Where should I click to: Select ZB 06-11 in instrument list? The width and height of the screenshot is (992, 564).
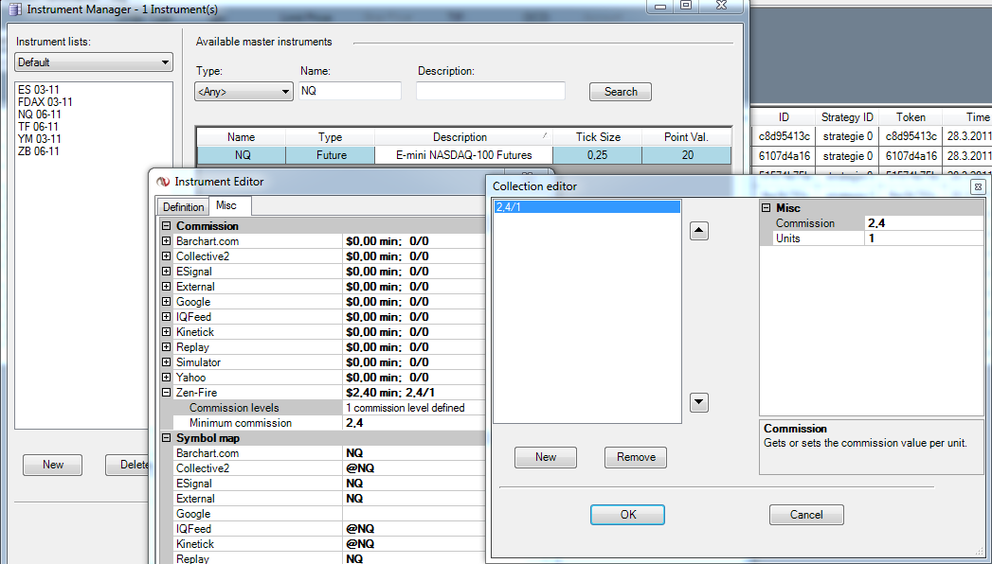(39, 151)
